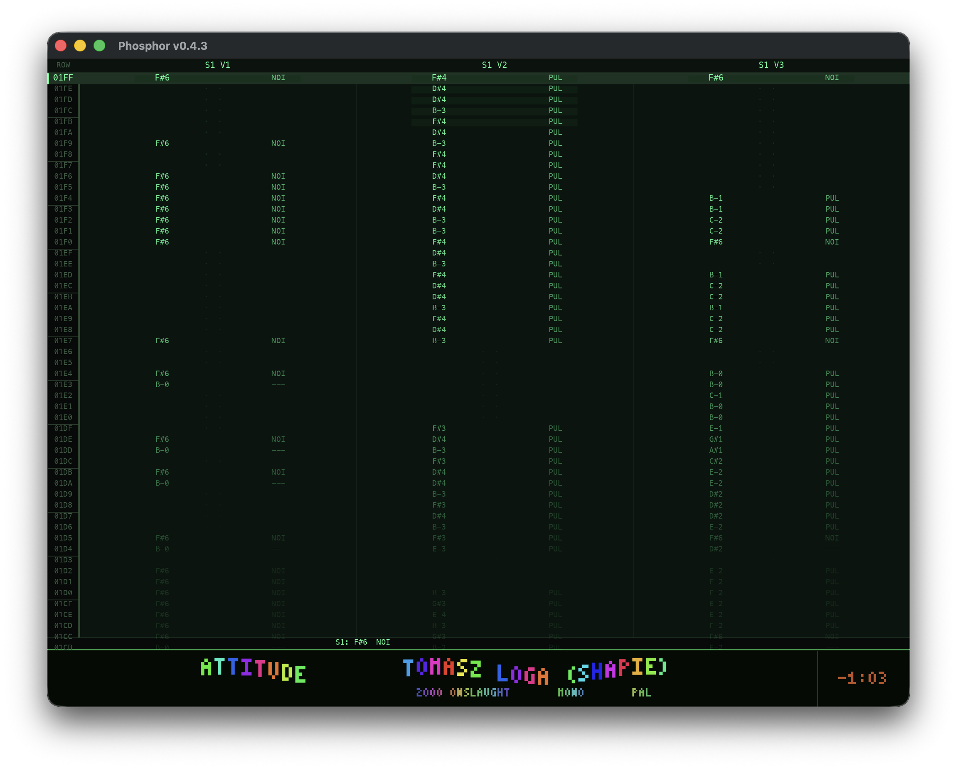Click F#4 note in S1 V2 at row 01FF
The image size is (957, 769).
point(439,78)
